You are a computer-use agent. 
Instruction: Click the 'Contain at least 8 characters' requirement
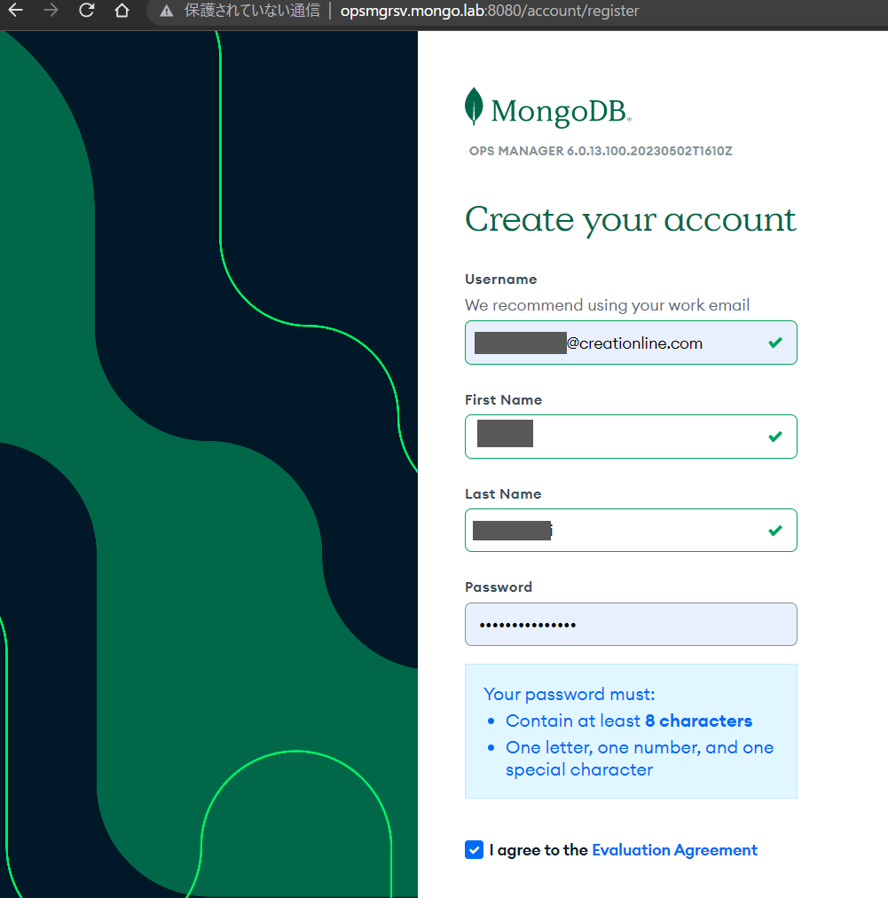(x=629, y=721)
